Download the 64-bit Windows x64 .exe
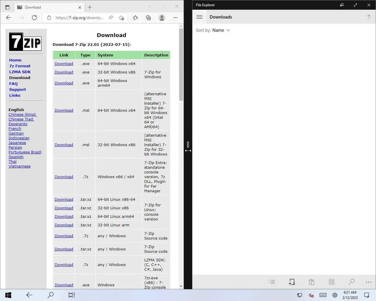The image size is (376, 301). [x=64, y=63]
